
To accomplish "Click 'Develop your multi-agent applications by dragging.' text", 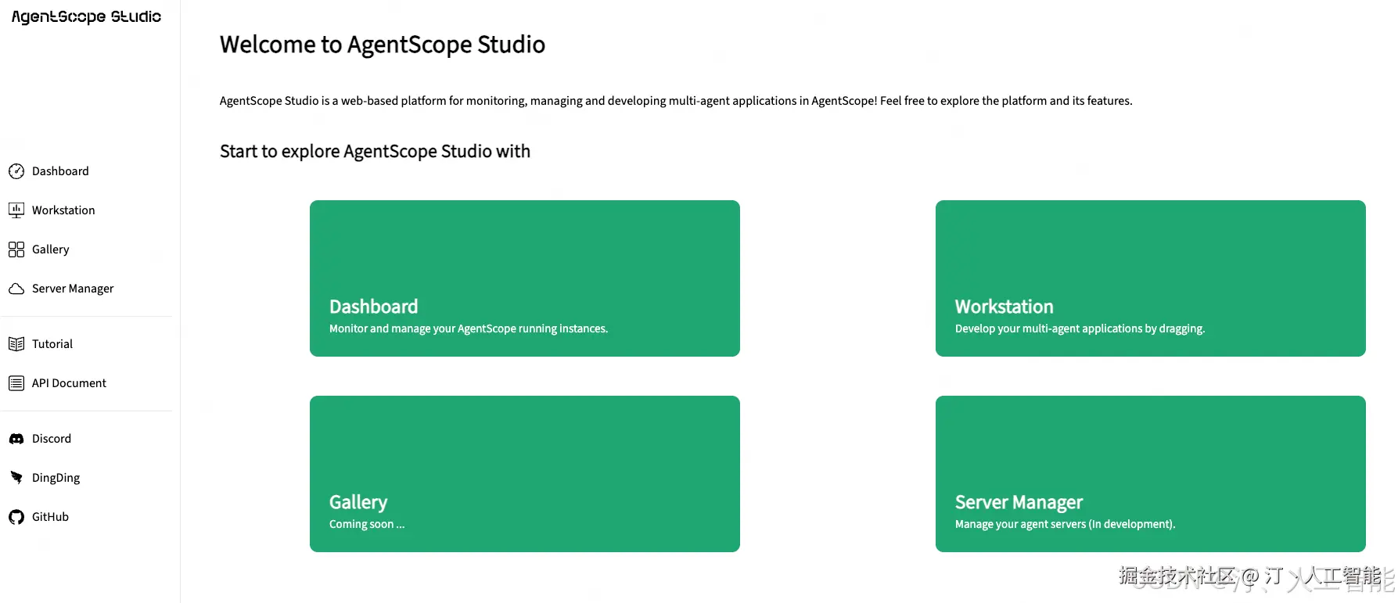I will [x=1080, y=328].
